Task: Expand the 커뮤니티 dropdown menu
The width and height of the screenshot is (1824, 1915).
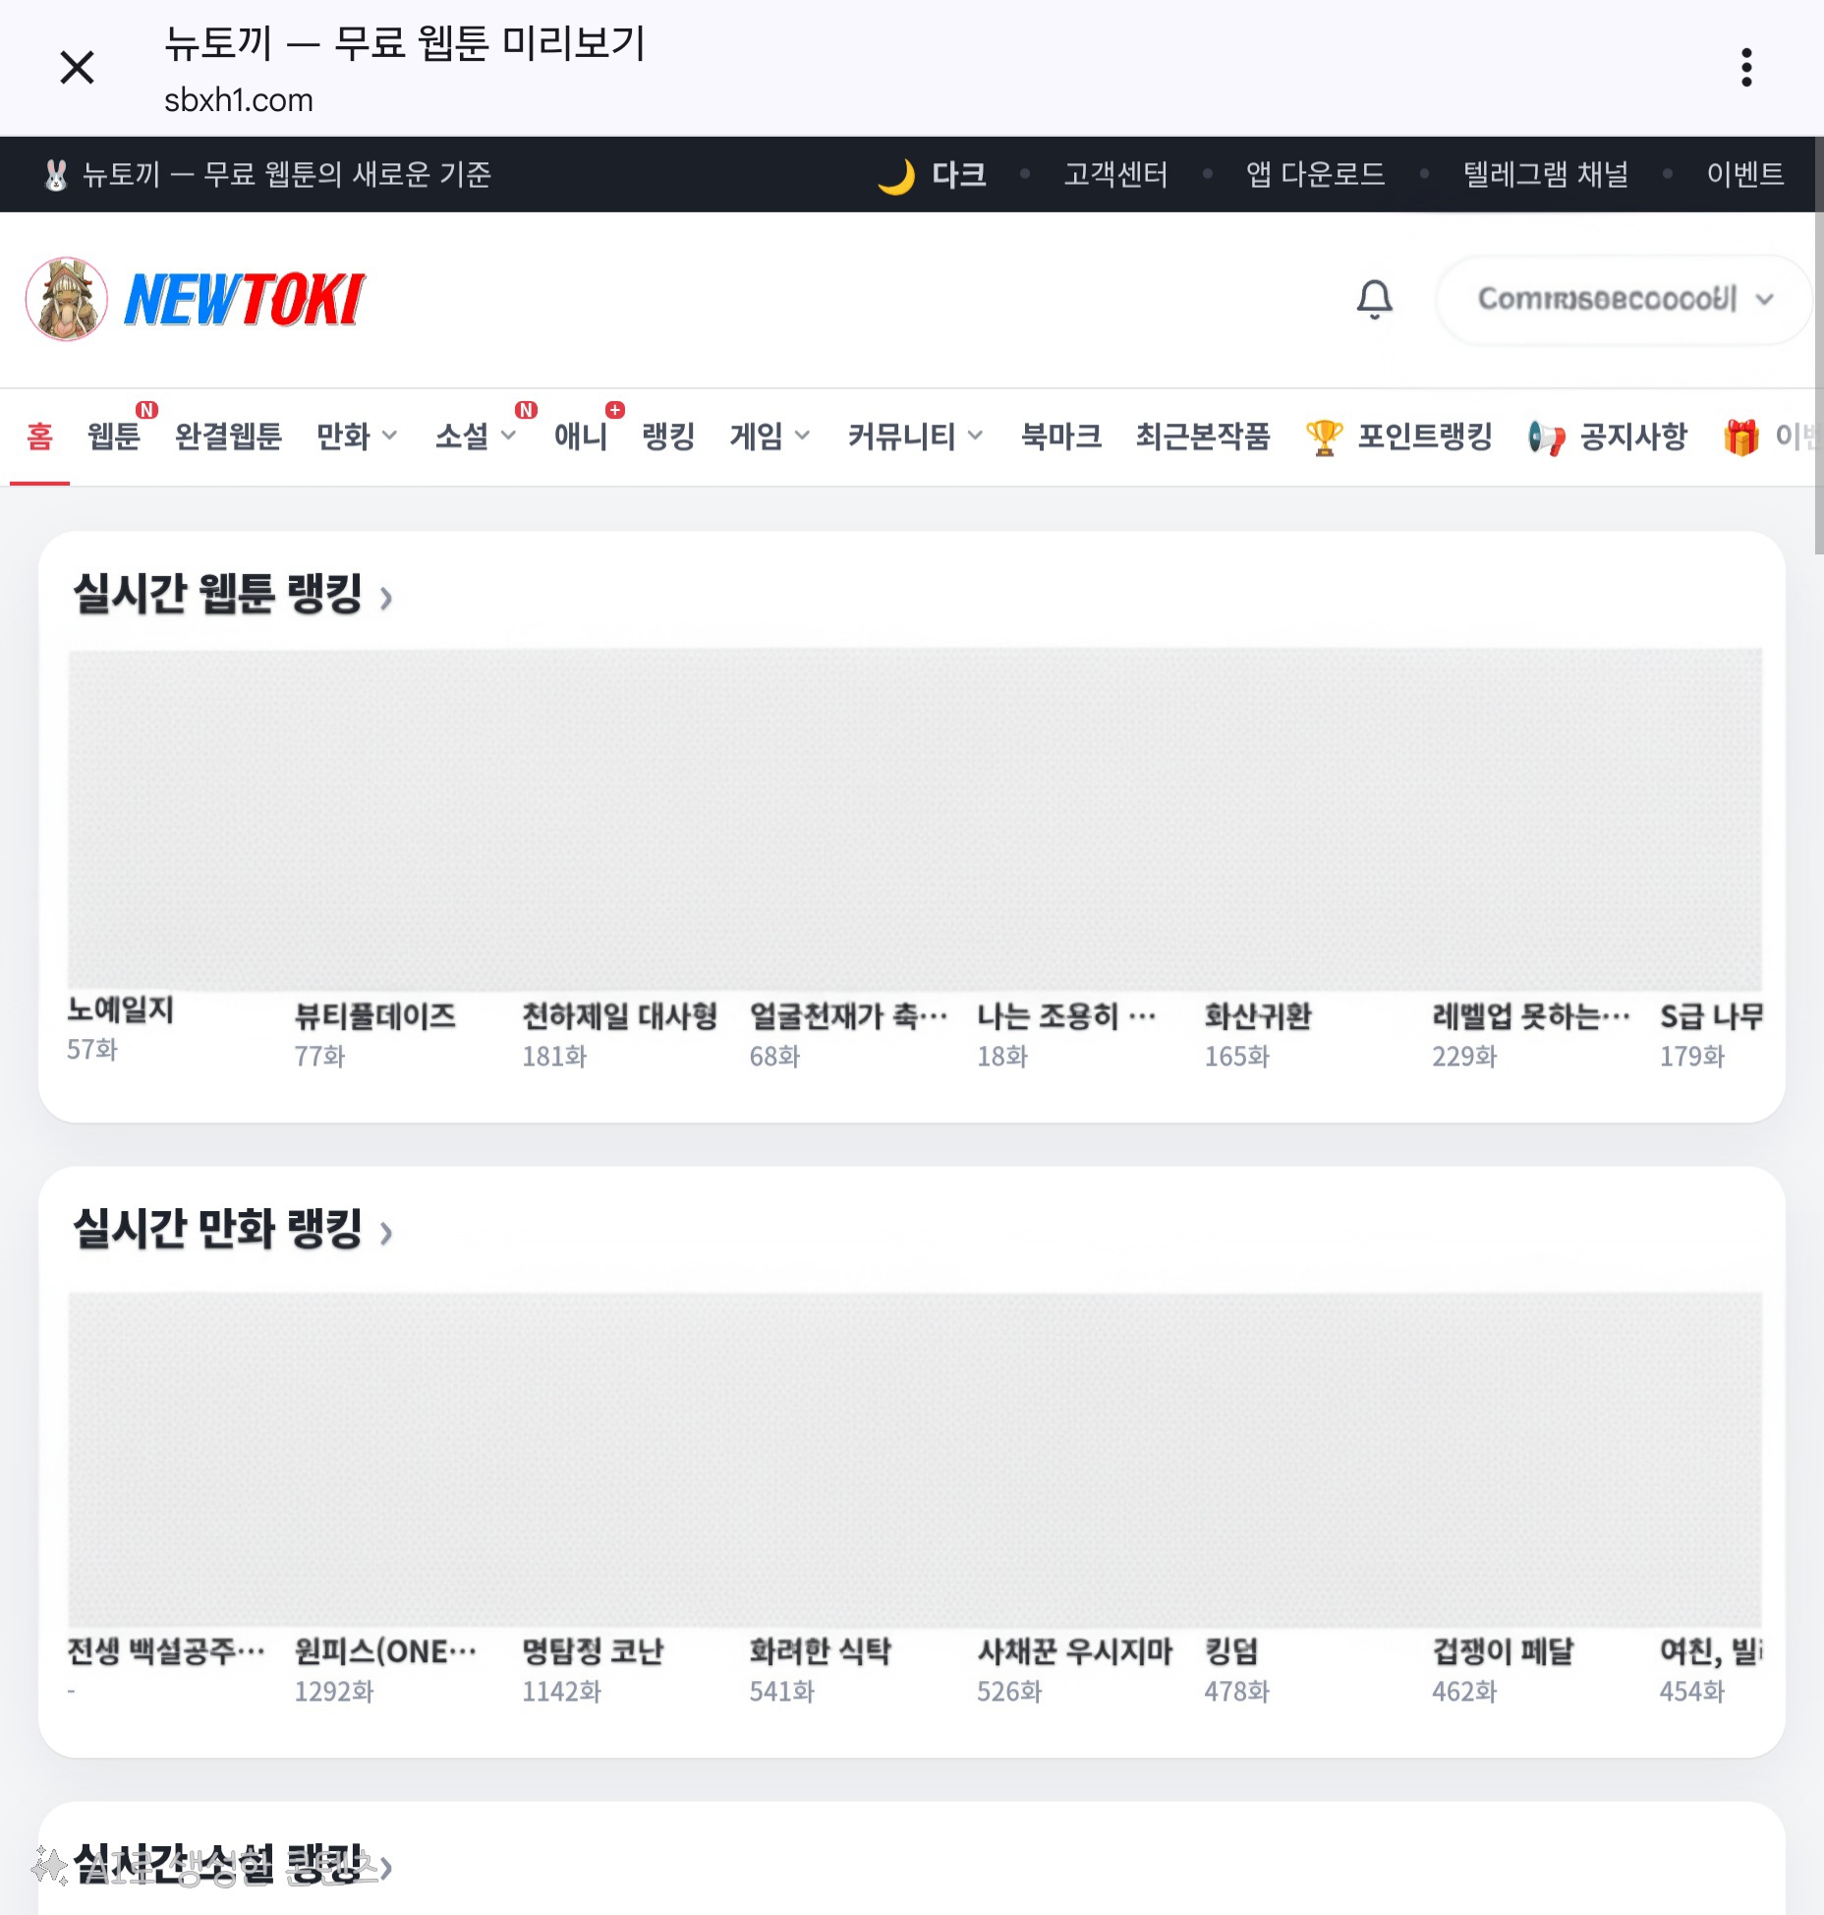Action: (x=914, y=435)
